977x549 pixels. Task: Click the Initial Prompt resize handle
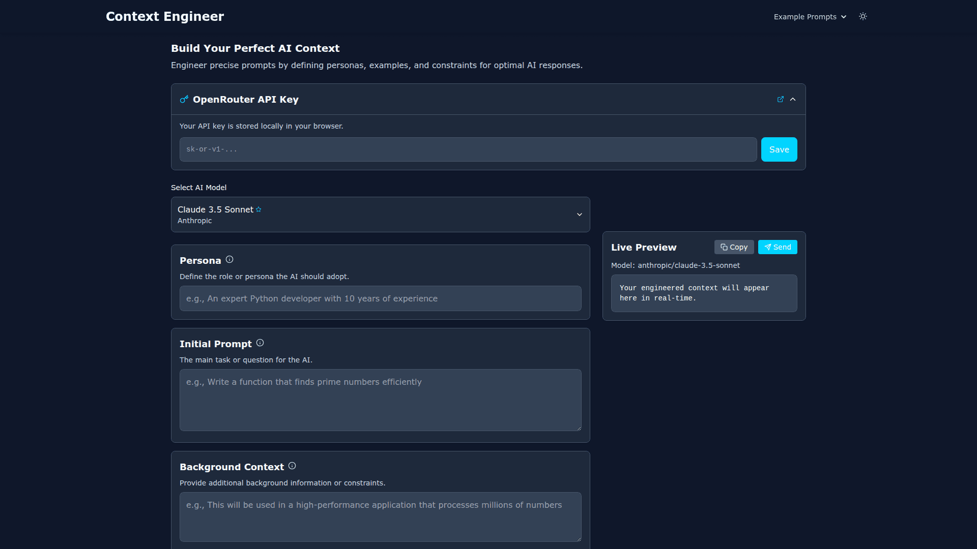pyautogui.click(x=579, y=429)
